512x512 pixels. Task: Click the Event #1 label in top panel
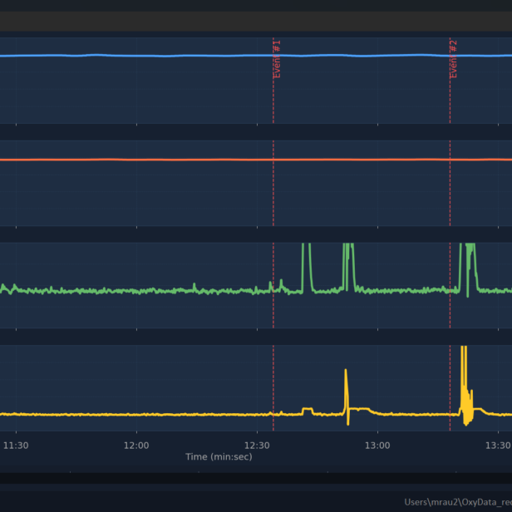coord(277,59)
